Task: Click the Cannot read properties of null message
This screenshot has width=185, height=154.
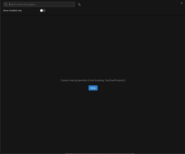Action: point(93,80)
